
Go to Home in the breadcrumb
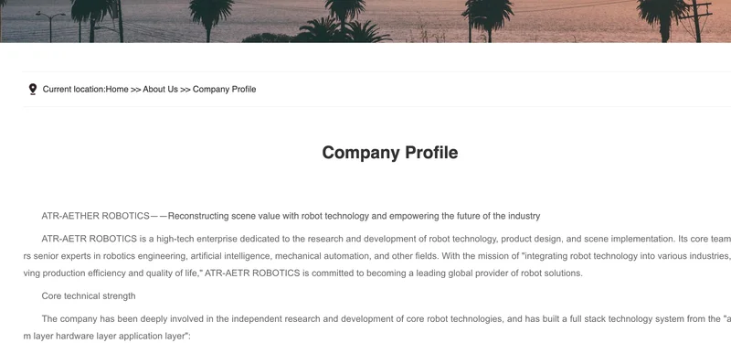[x=117, y=89]
